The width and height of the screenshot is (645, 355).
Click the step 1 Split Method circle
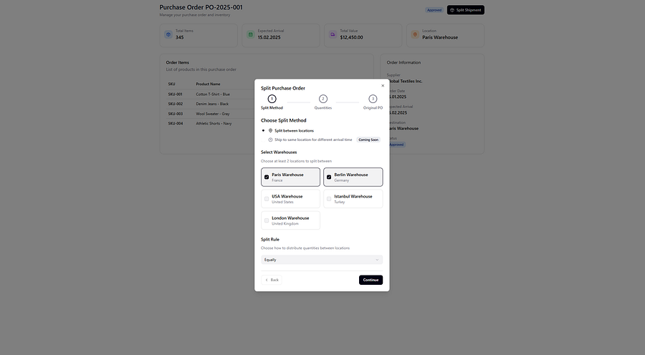[272, 99]
